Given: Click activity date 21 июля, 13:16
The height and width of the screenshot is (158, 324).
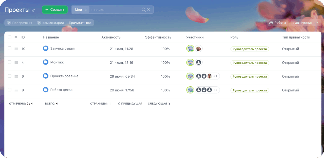Looking at the screenshot, I should click(x=121, y=63).
